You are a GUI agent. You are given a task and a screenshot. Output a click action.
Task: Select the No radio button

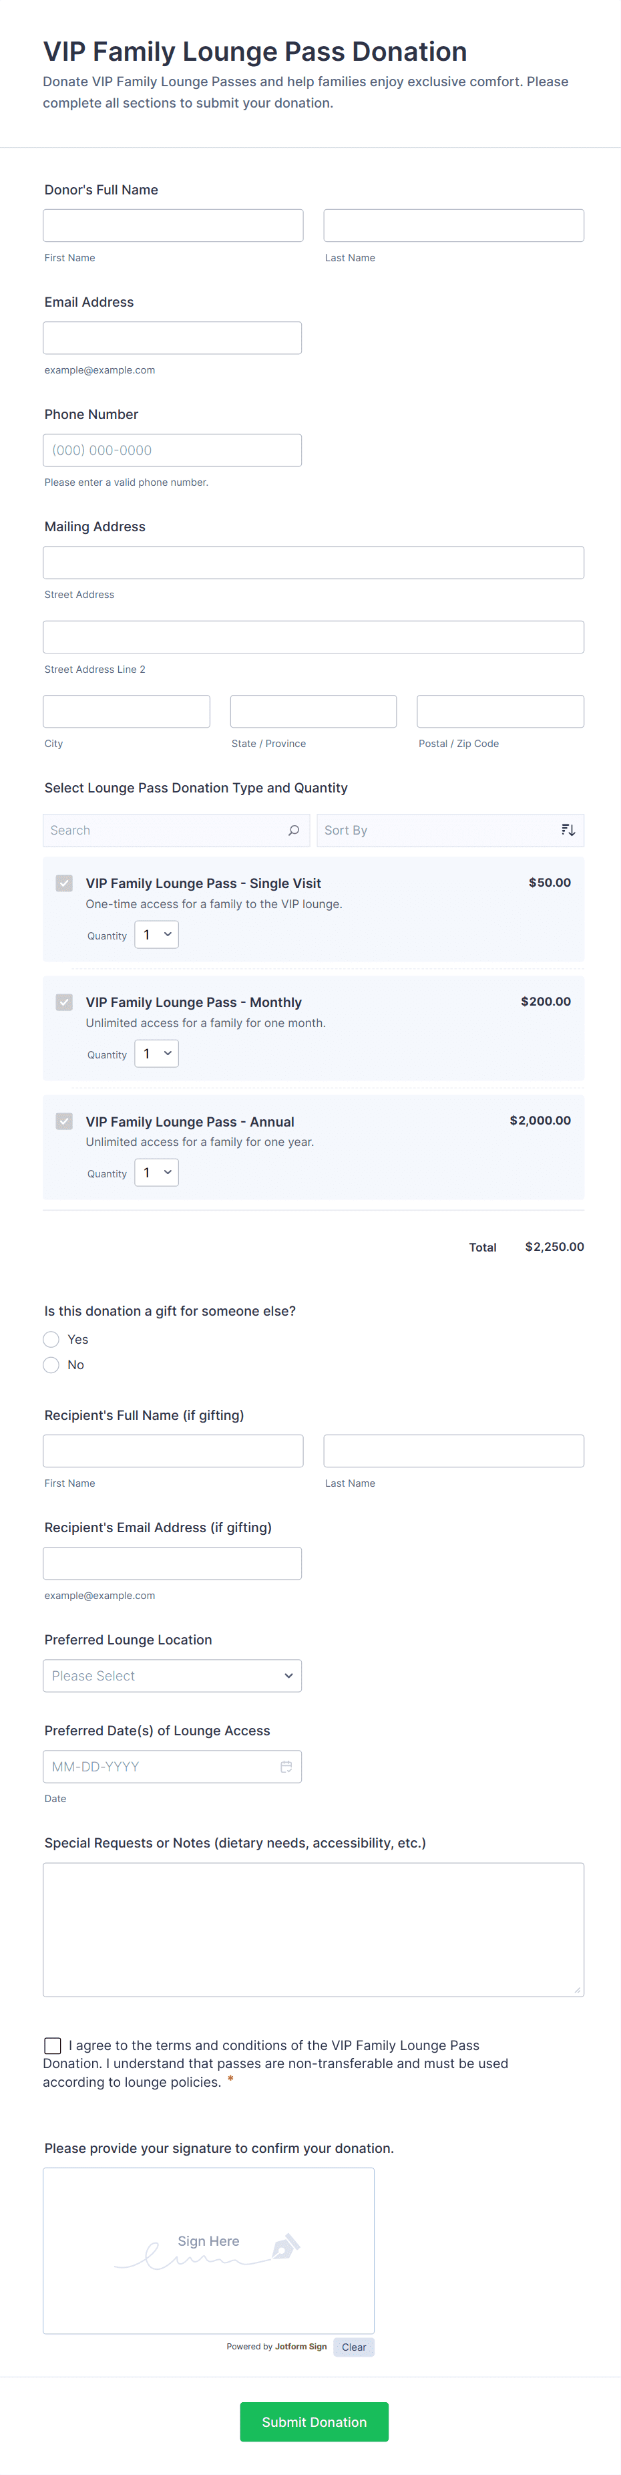(x=51, y=1364)
